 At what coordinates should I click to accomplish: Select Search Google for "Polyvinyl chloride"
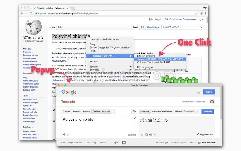pos(110,48)
